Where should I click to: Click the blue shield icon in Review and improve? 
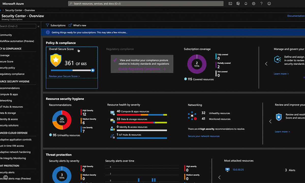(279, 117)
